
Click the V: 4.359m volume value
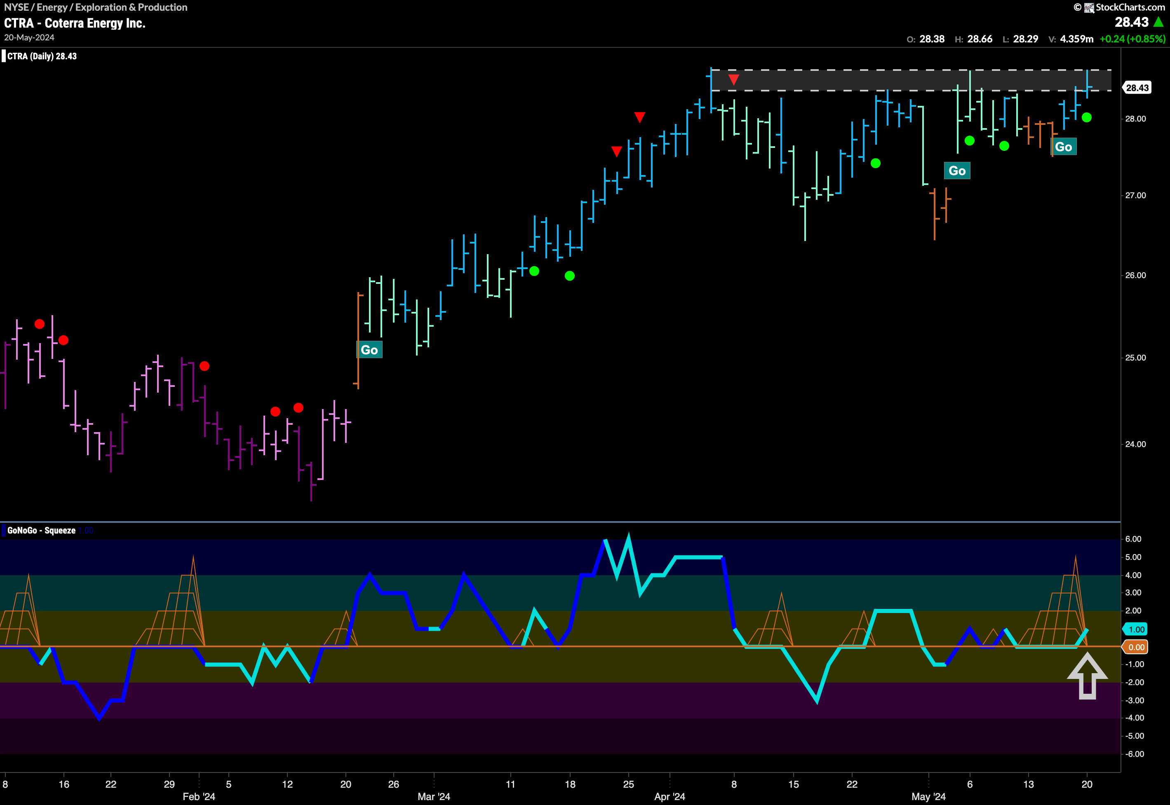click(1071, 39)
